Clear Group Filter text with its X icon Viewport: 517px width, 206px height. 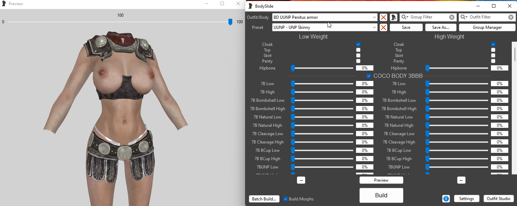(x=452, y=17)
